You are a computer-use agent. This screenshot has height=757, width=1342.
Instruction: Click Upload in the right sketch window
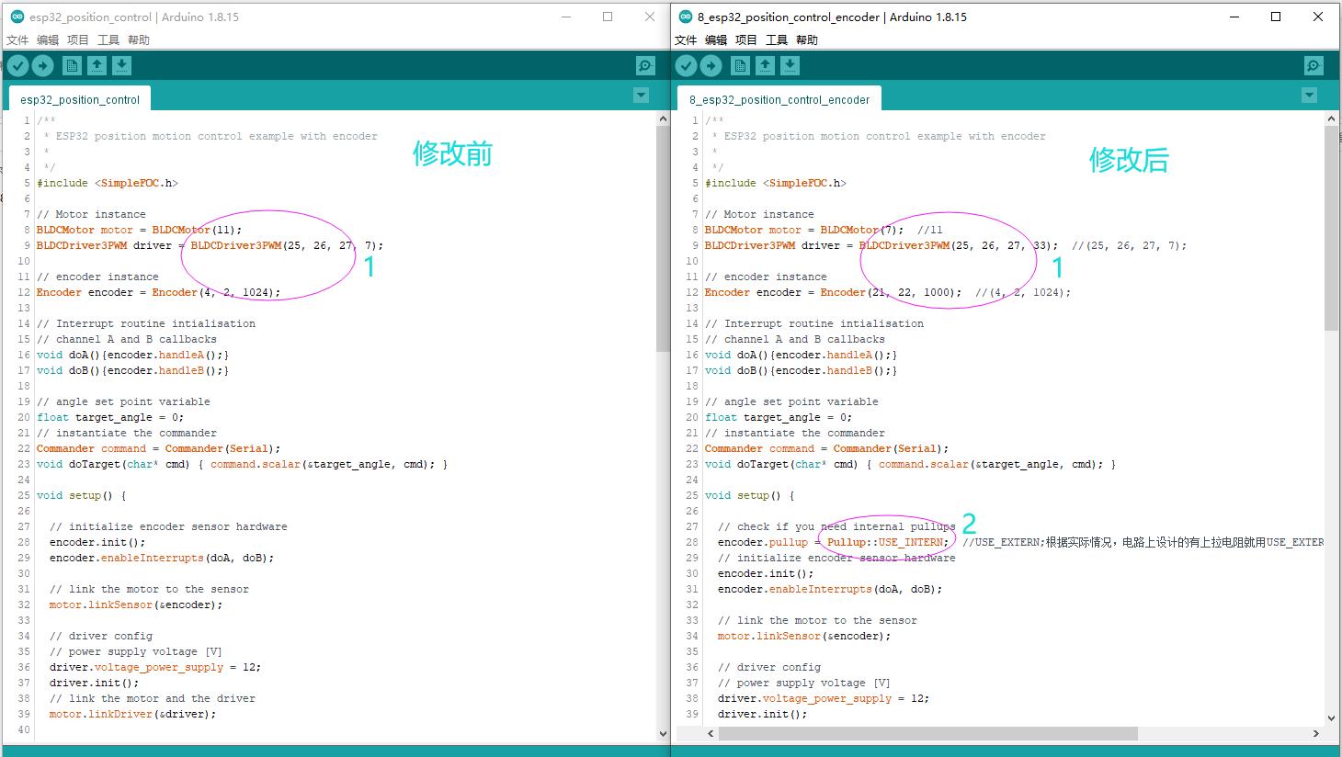711,64
